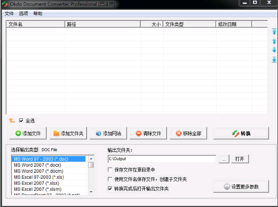
Task: Sort by the 文件类型 column header
Action: (x=189, y=24)
